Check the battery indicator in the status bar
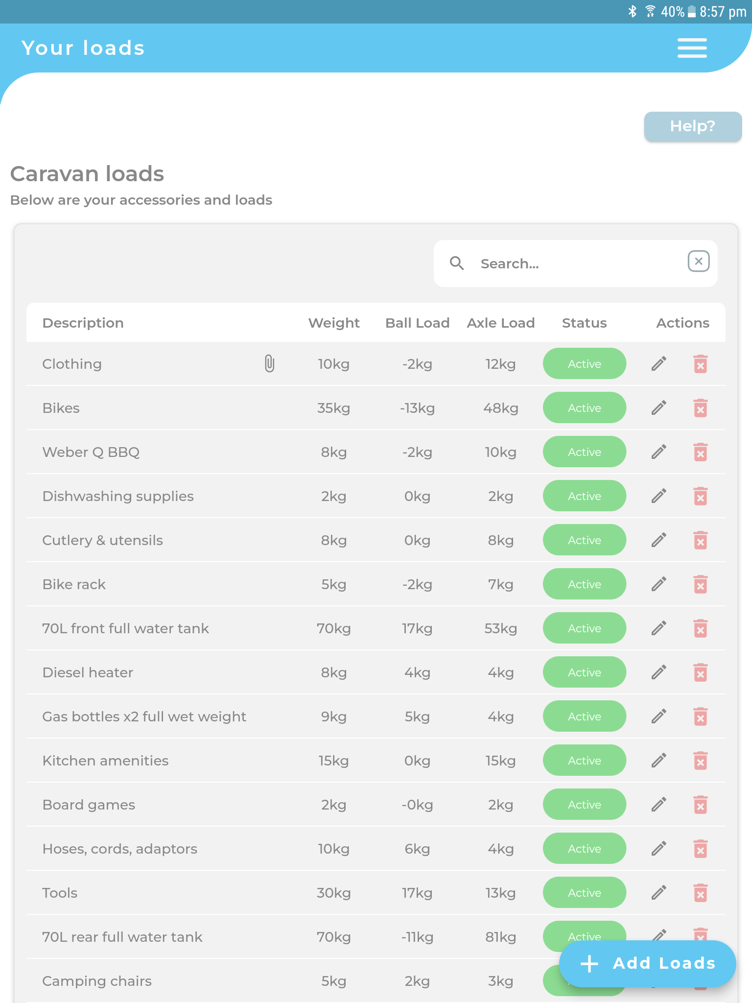The height and width of the screenshot is (1003, 752). coord(691,11)
